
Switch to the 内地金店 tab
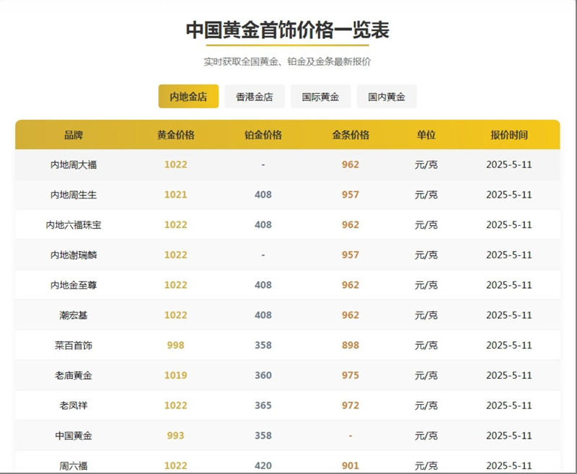(x=188, y=97)
